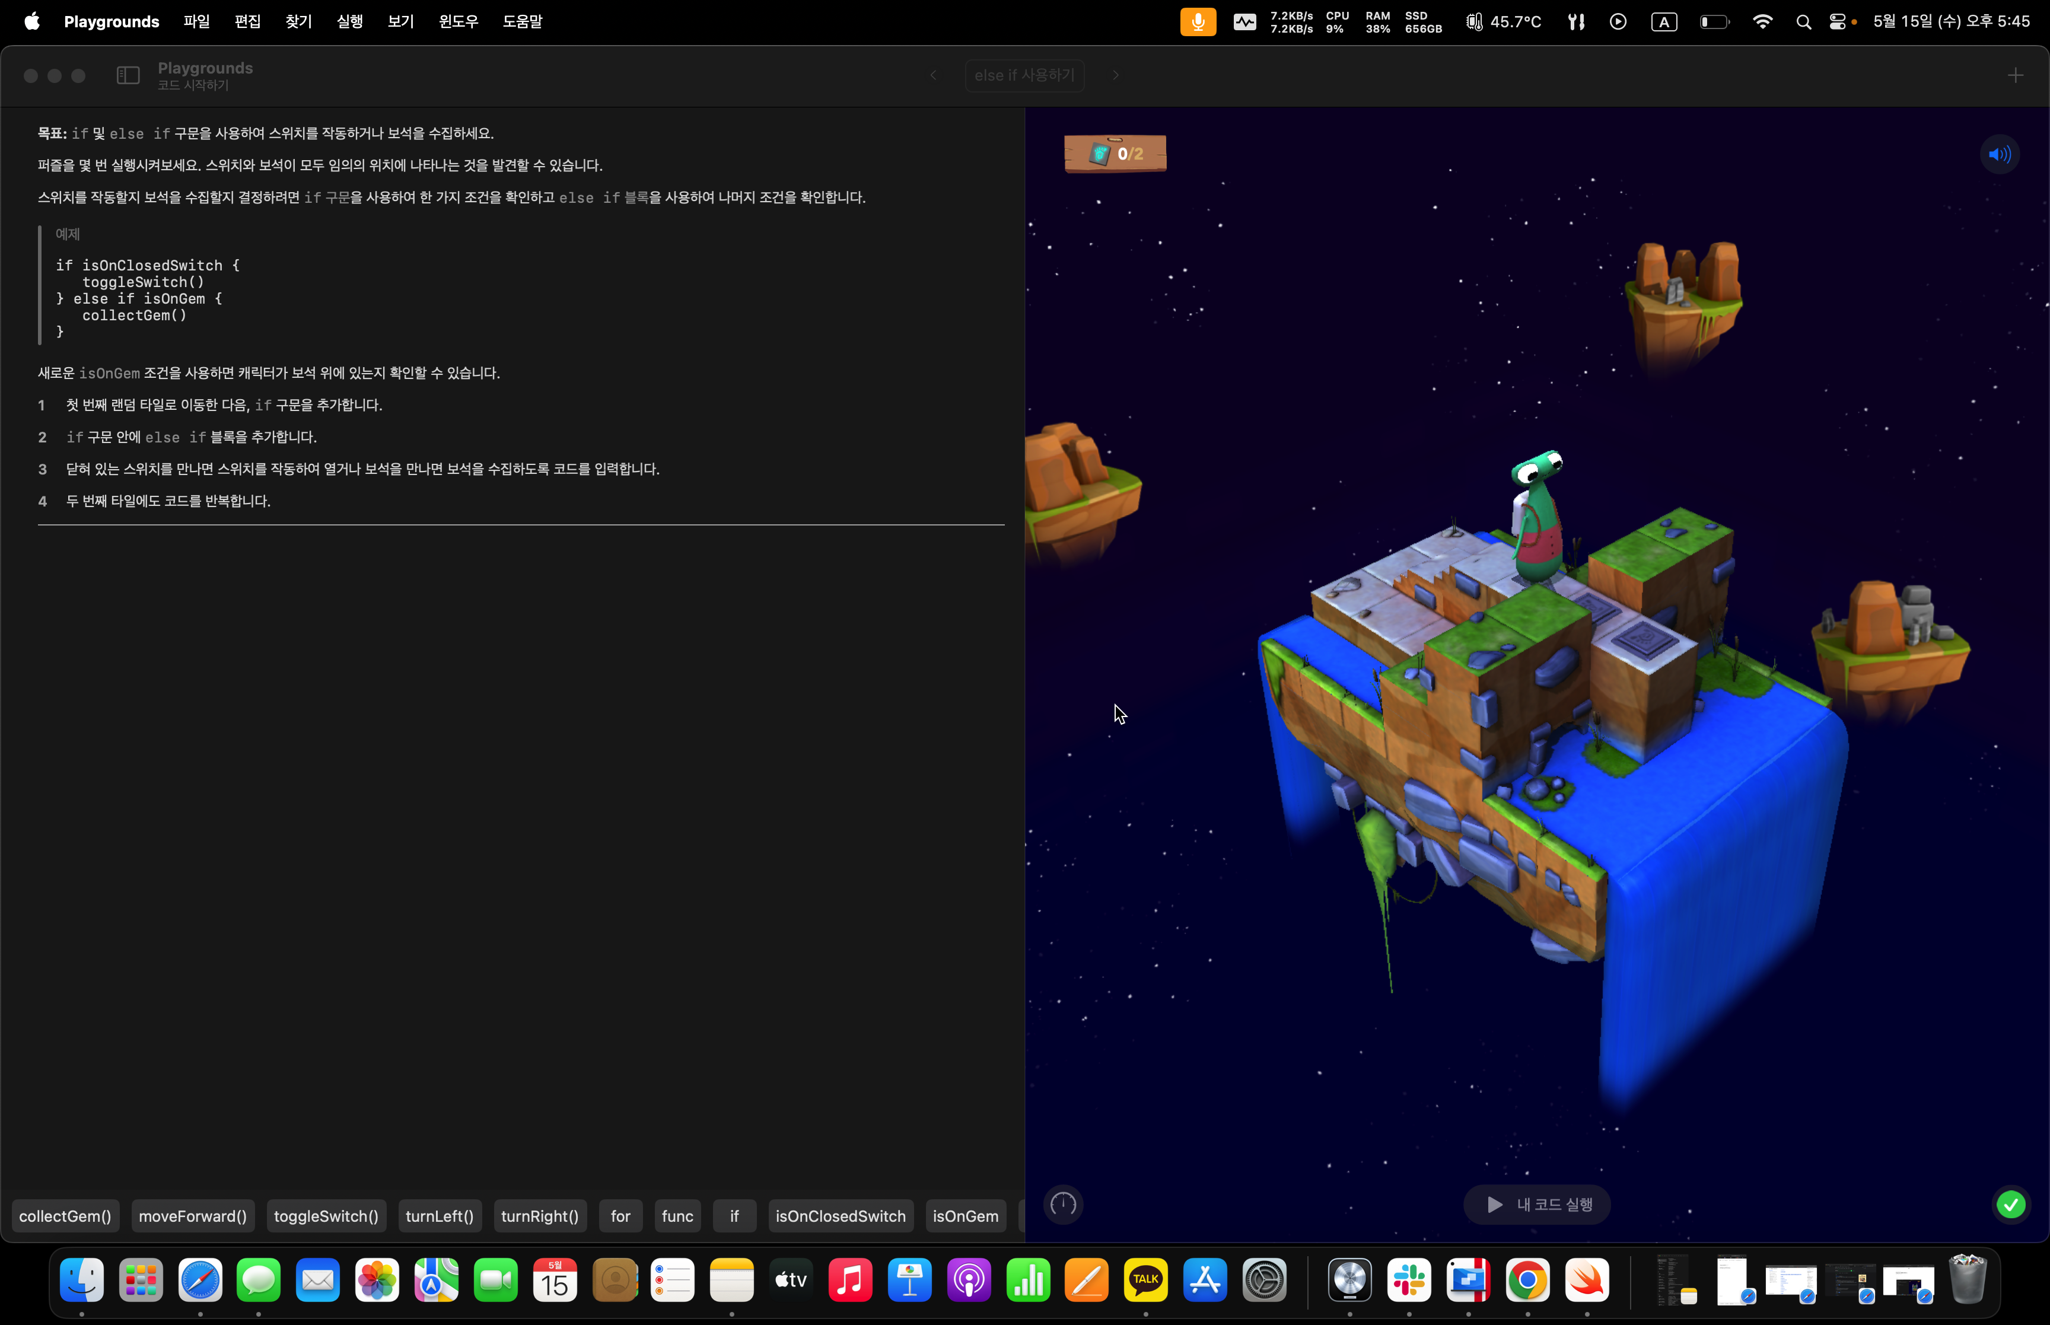
Task: Toggle the sidebar panel icon
Action: pos(128,76)
